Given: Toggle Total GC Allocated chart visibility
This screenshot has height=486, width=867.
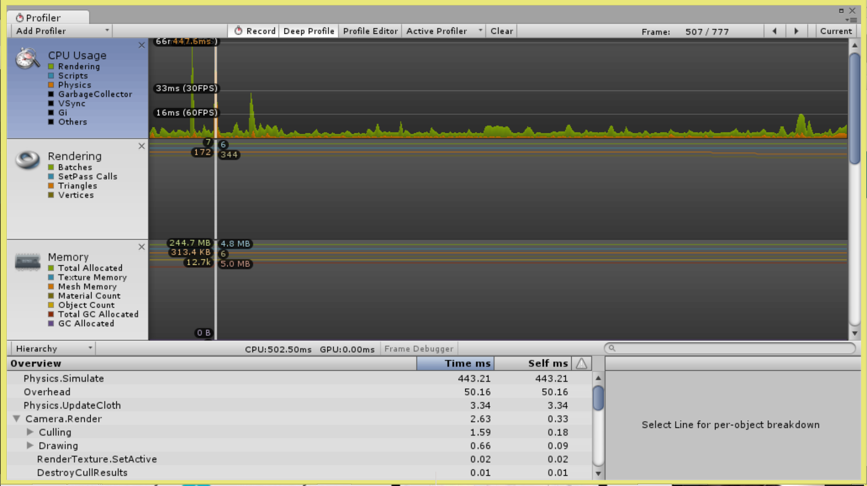Looking at the screenshot, I should point(51,314).
